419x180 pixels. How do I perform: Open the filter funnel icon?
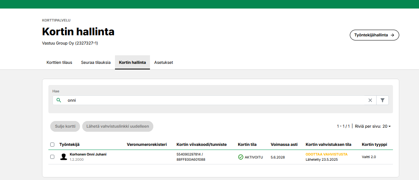click(383, 100)
